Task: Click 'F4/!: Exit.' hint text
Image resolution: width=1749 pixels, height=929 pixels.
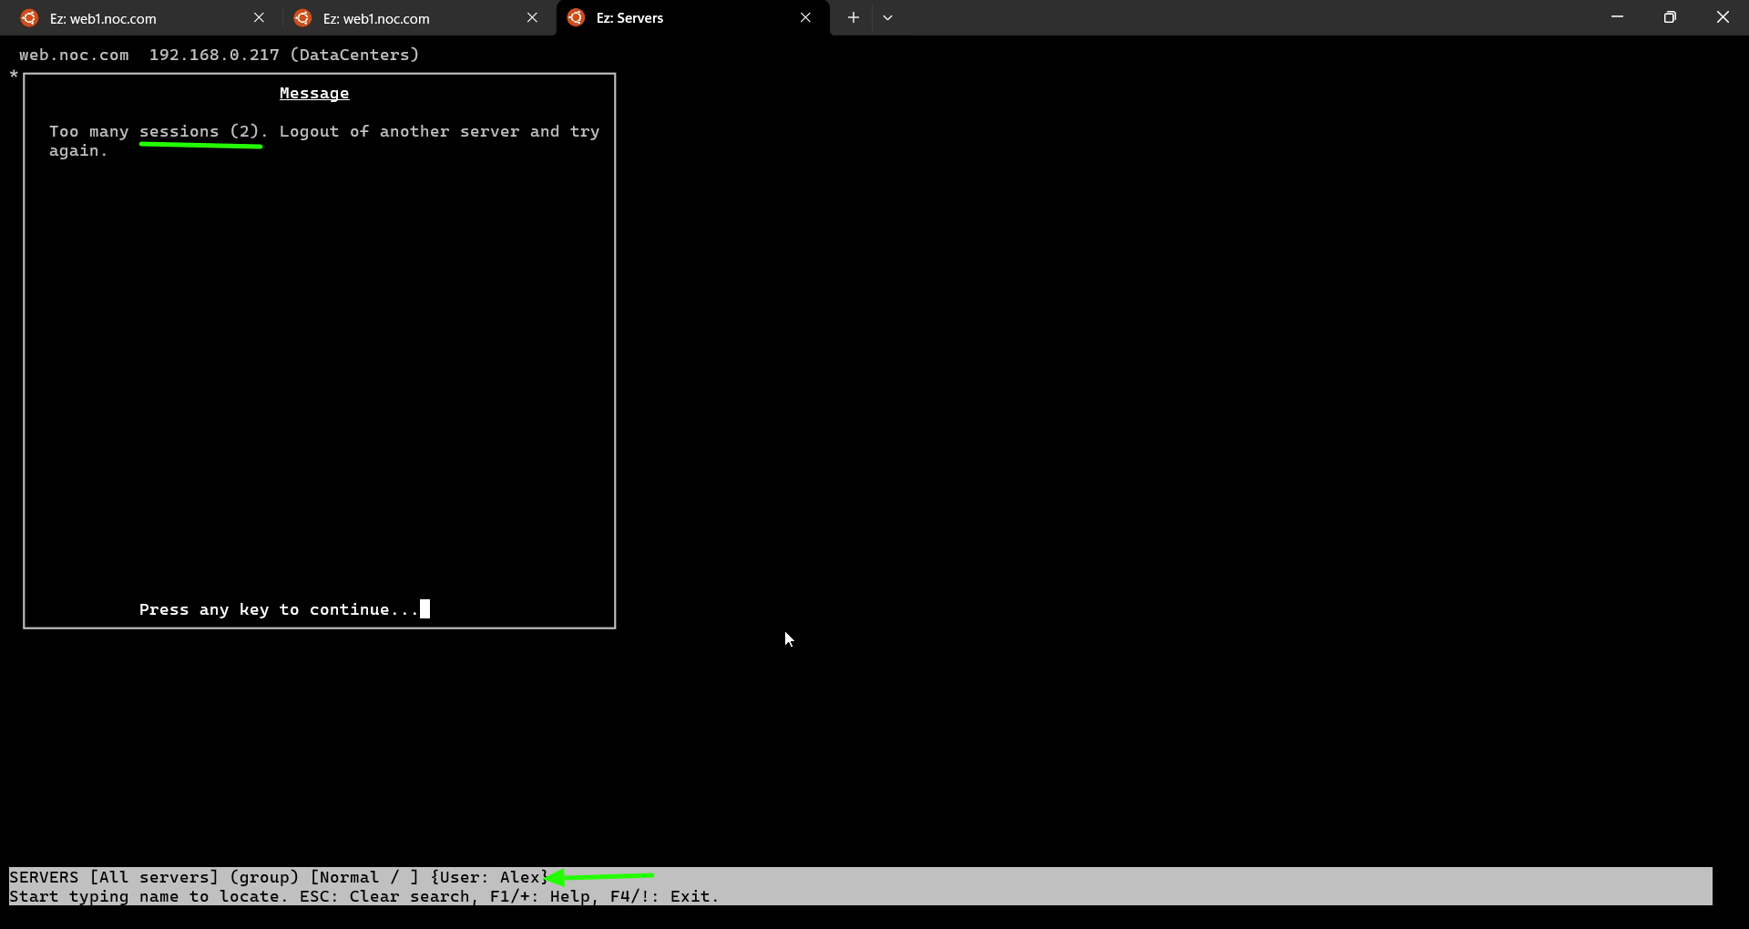Action: click(664, 896)
